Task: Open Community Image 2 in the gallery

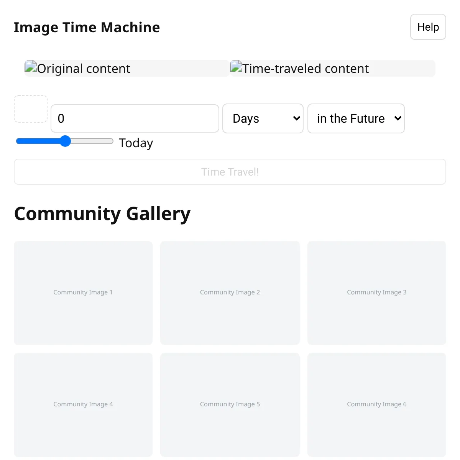Action: pyautogui.click(x=230, y=292)
